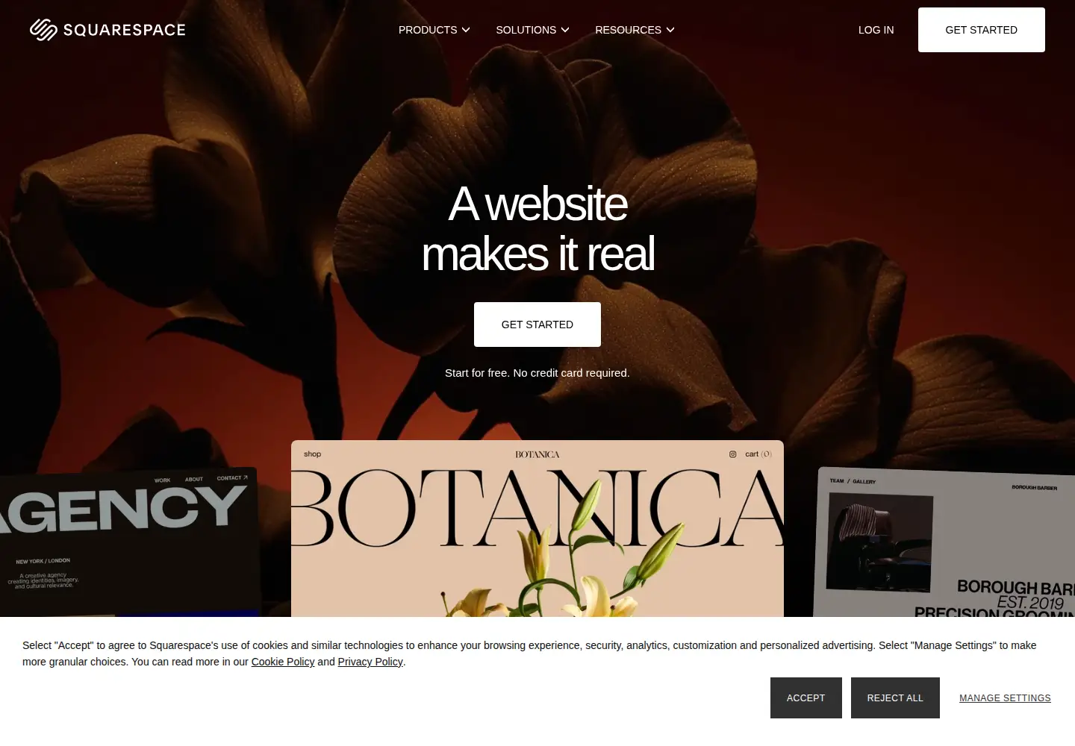
Task: Open the Resources menu
Action: pyautogui.click(x=635, y=30)
